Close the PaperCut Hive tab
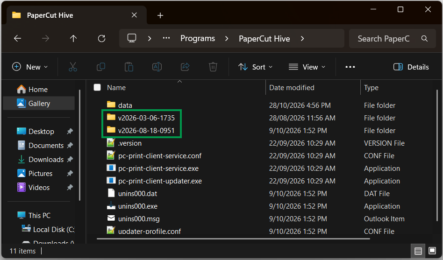The image size is (443, 260). pyautogui.click(x=134, y=15)
